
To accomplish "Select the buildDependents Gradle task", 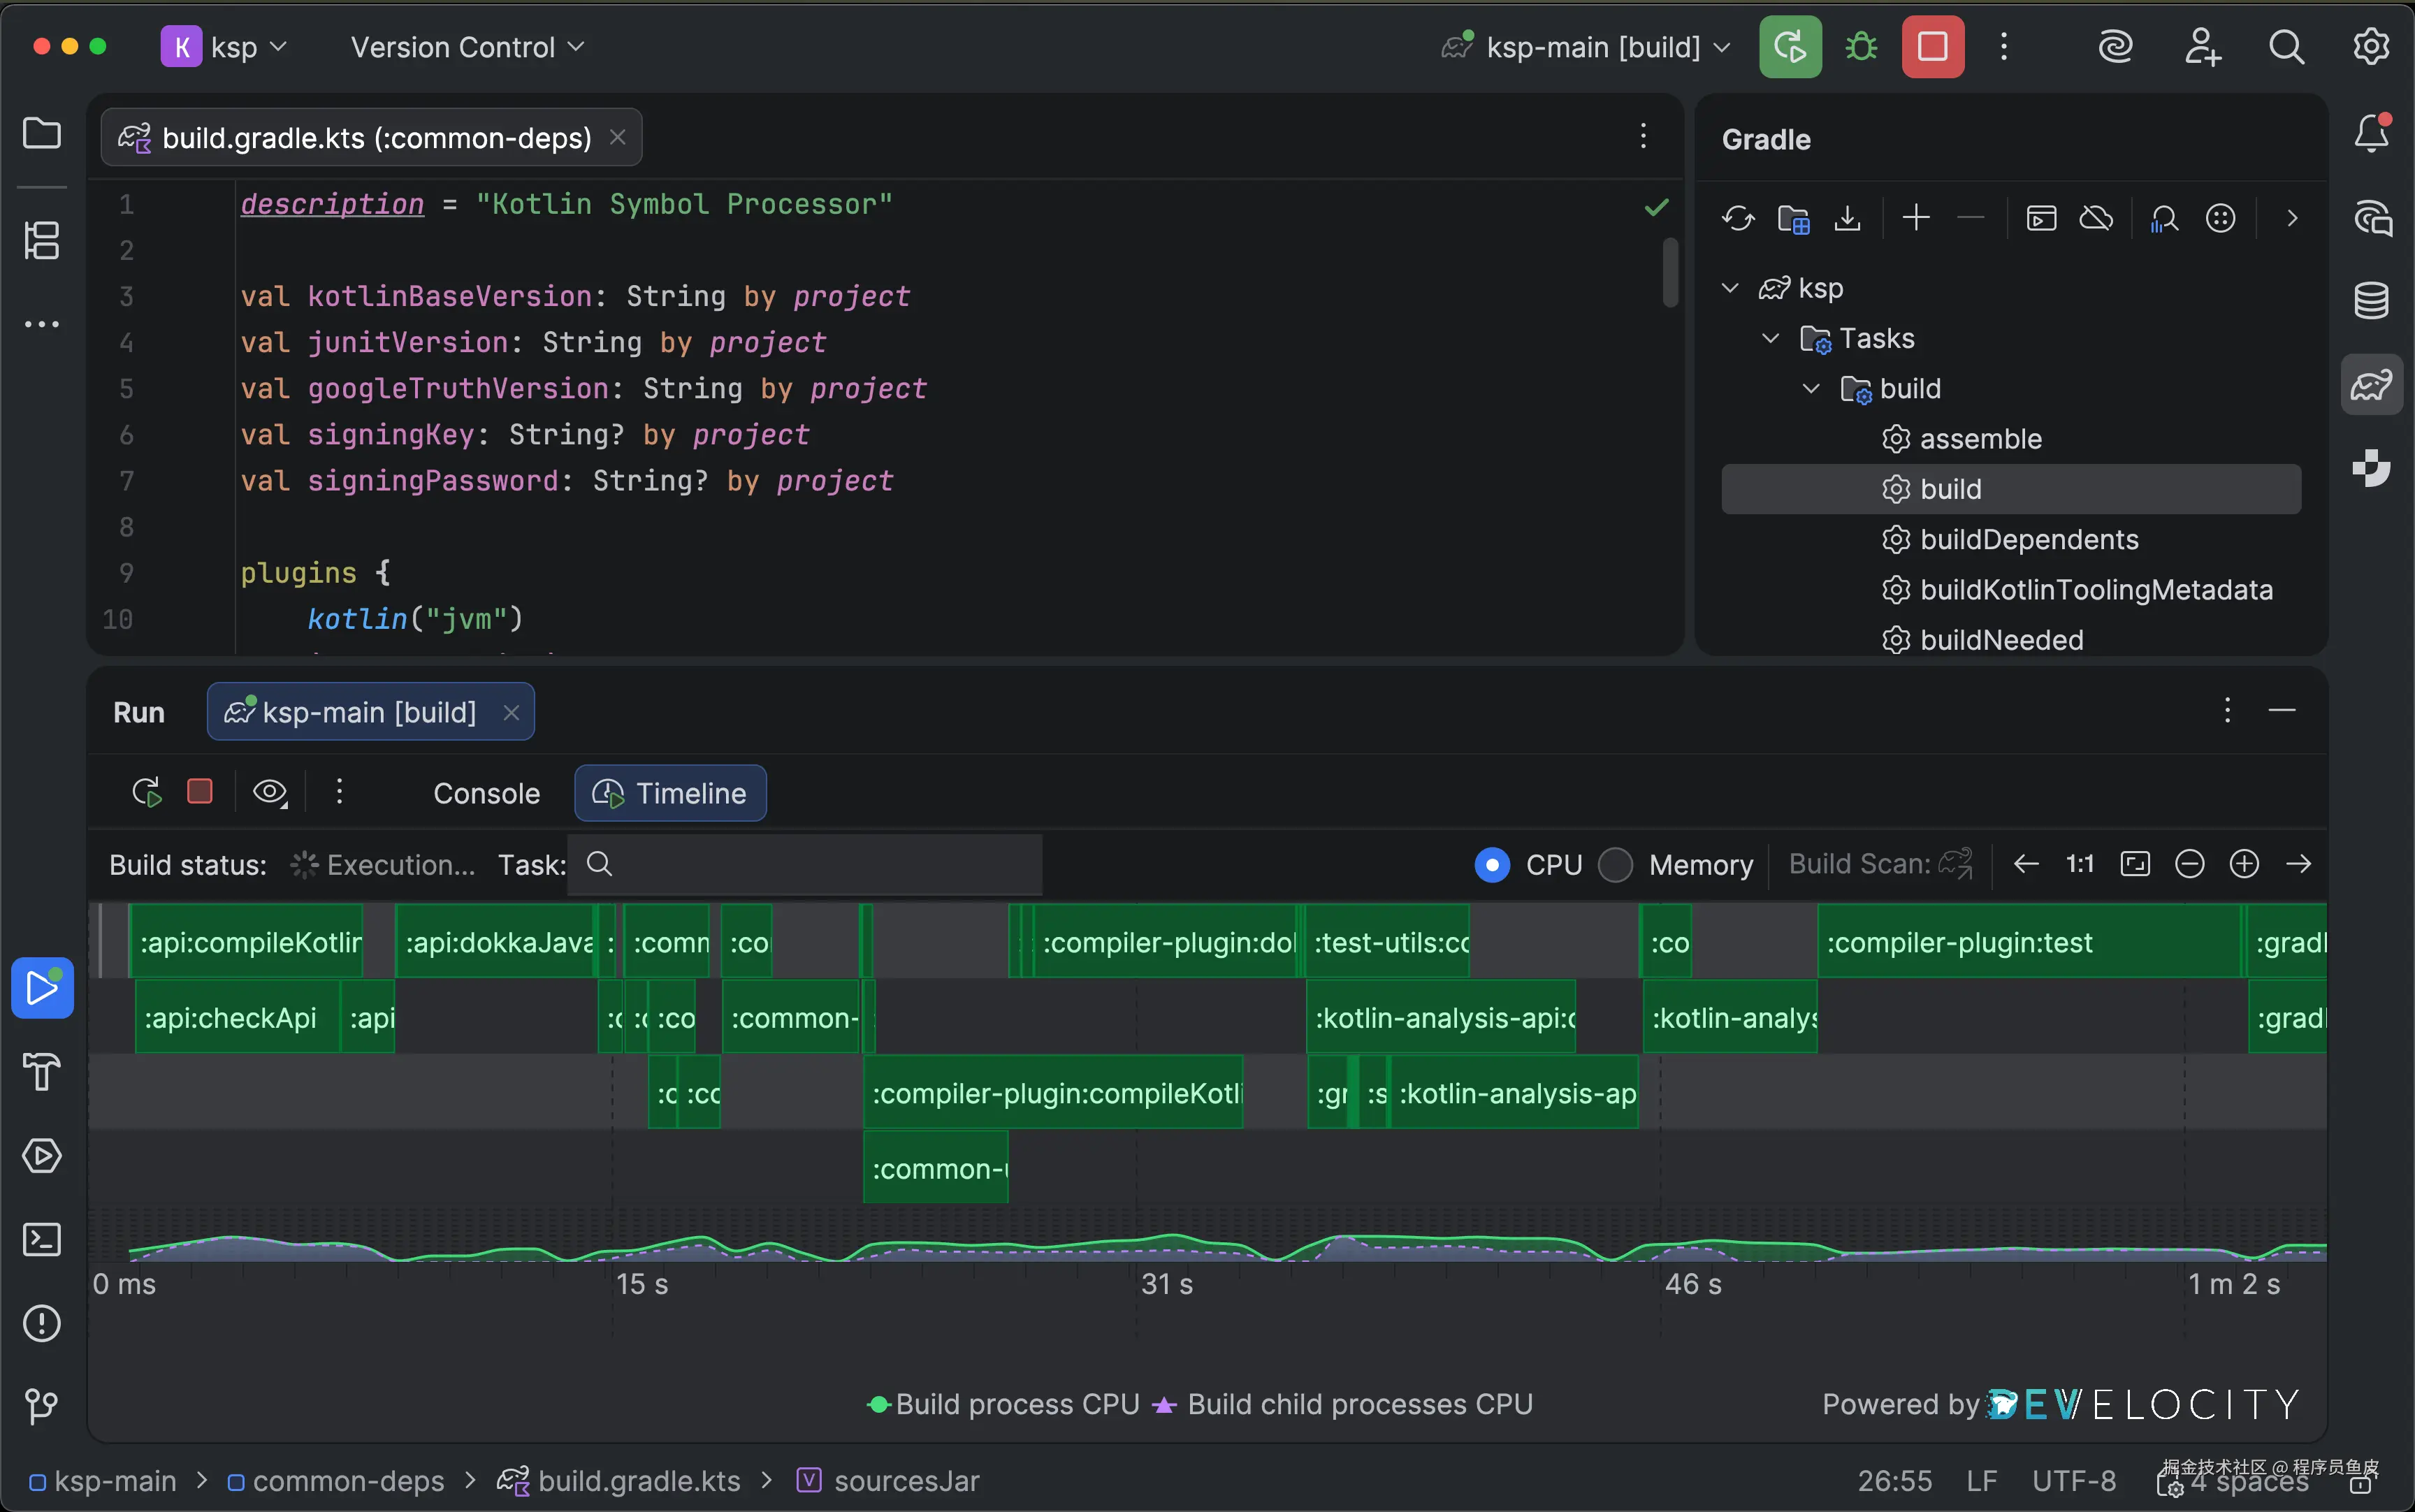I will tap(2028, 540).
